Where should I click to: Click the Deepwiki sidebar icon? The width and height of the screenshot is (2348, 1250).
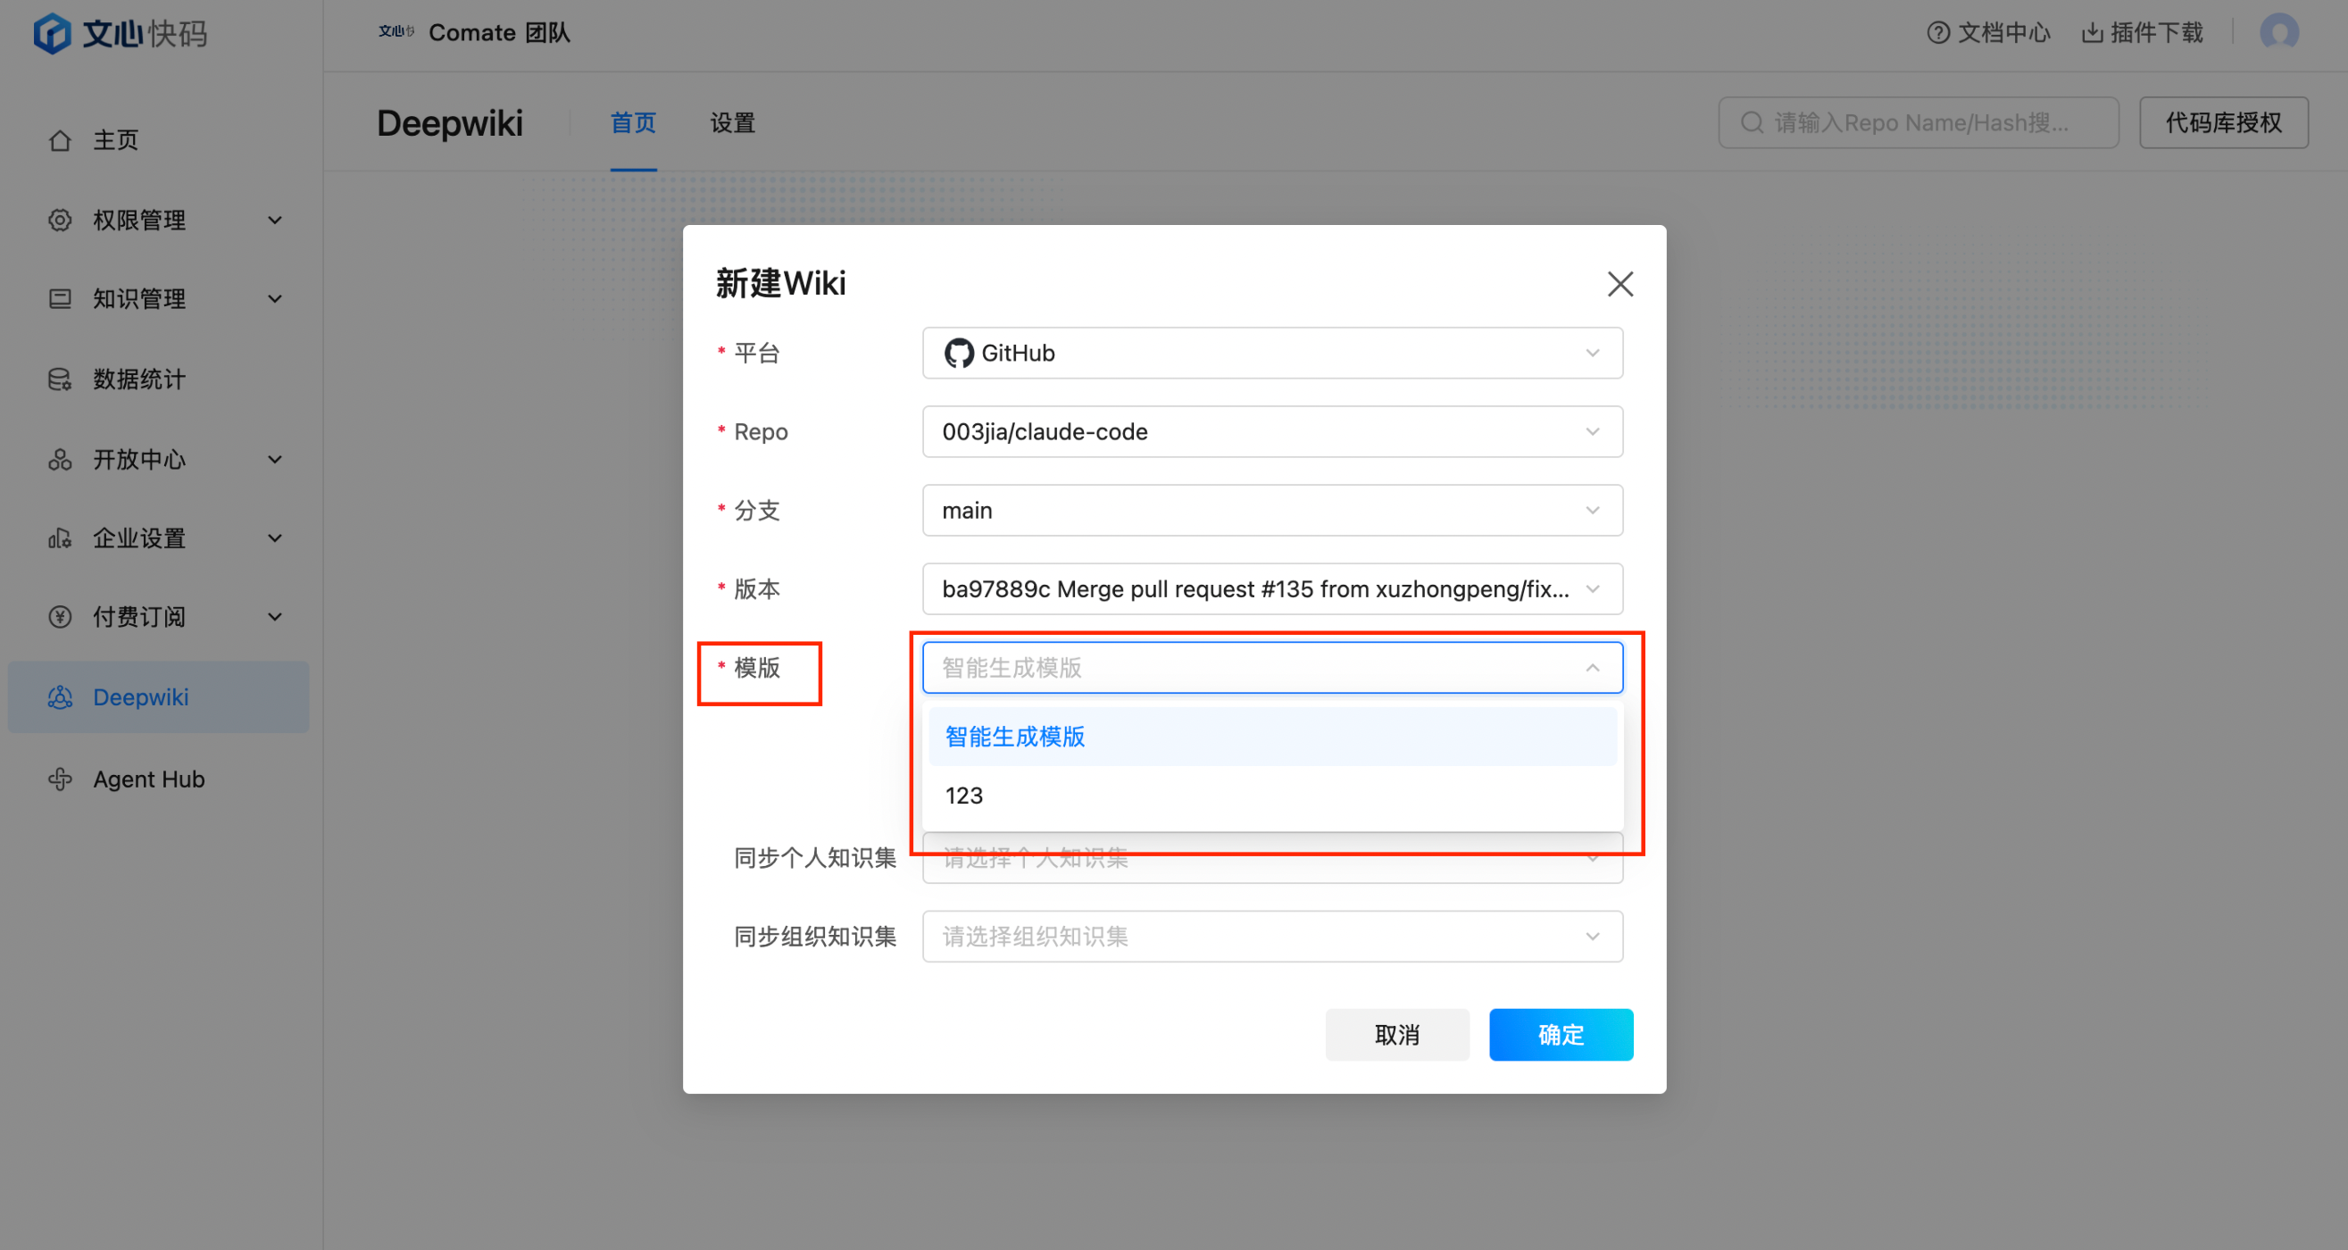pyautogui.click(x=60, y=697)
